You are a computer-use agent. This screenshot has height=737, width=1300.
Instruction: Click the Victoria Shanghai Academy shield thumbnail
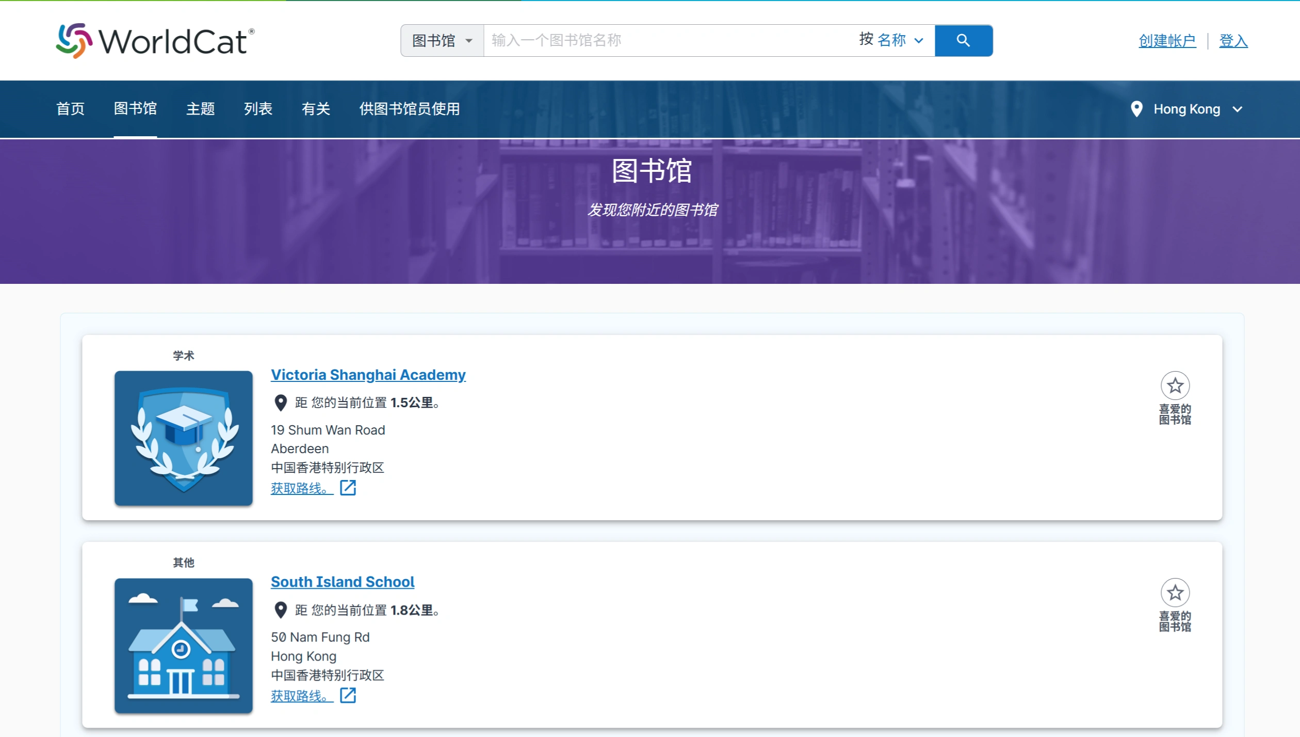click(184, 438)
